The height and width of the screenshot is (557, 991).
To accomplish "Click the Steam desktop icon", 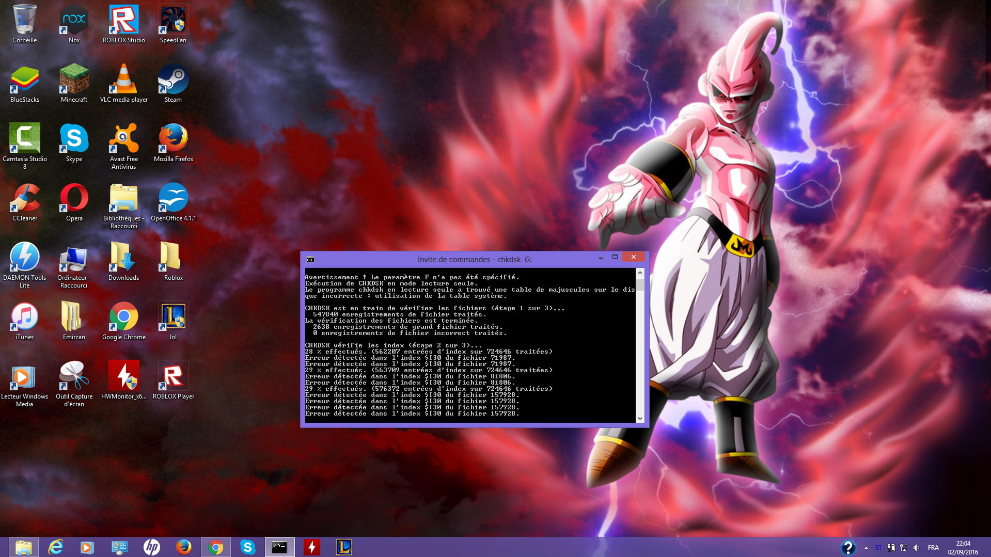I will 173,83.
